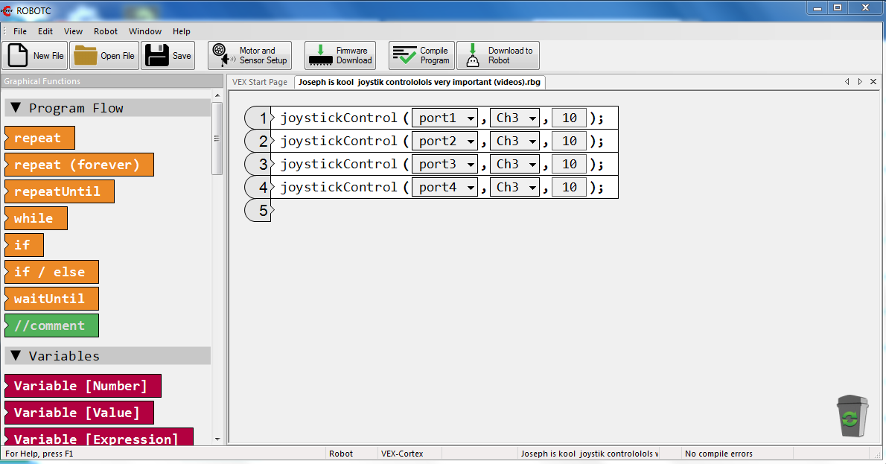This screenshot has height=464, width=886.
Task: Click the Firmware Download button
Action: 340,55
